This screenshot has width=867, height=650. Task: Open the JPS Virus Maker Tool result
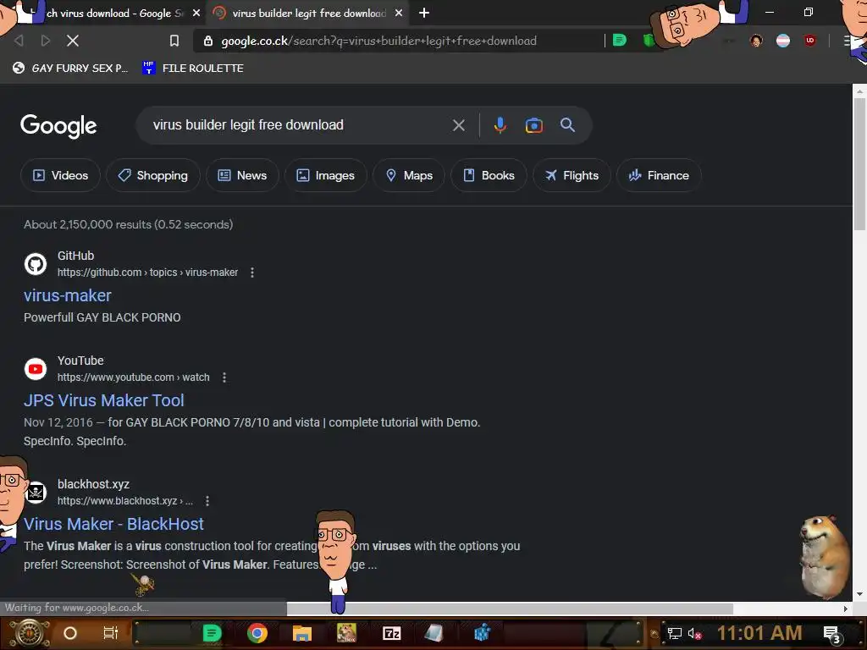[104, 400]
